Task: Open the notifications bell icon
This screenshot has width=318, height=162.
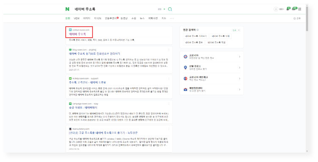Action: pyautogui.click(x=288, y=9)
